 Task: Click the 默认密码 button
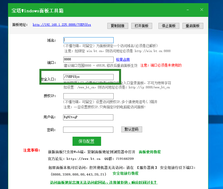132,129
